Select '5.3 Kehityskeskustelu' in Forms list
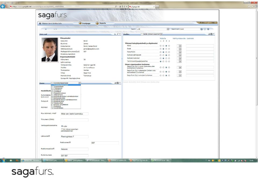 66,98
